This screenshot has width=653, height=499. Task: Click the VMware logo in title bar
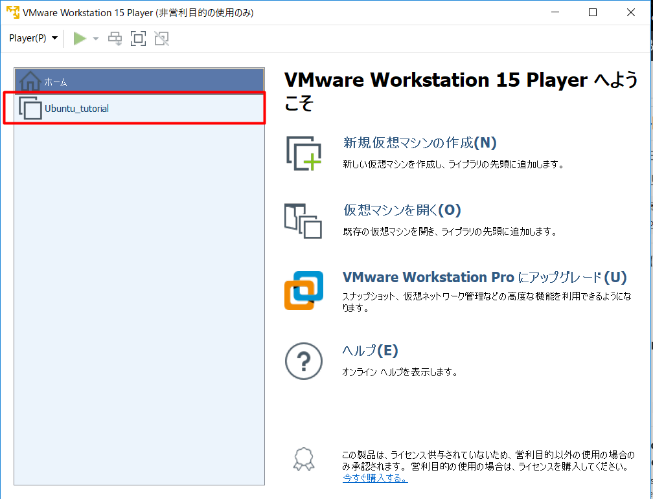coord(13,12)
